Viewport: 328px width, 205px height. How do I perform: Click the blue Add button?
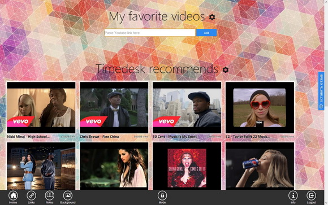[x=206, y=33]
